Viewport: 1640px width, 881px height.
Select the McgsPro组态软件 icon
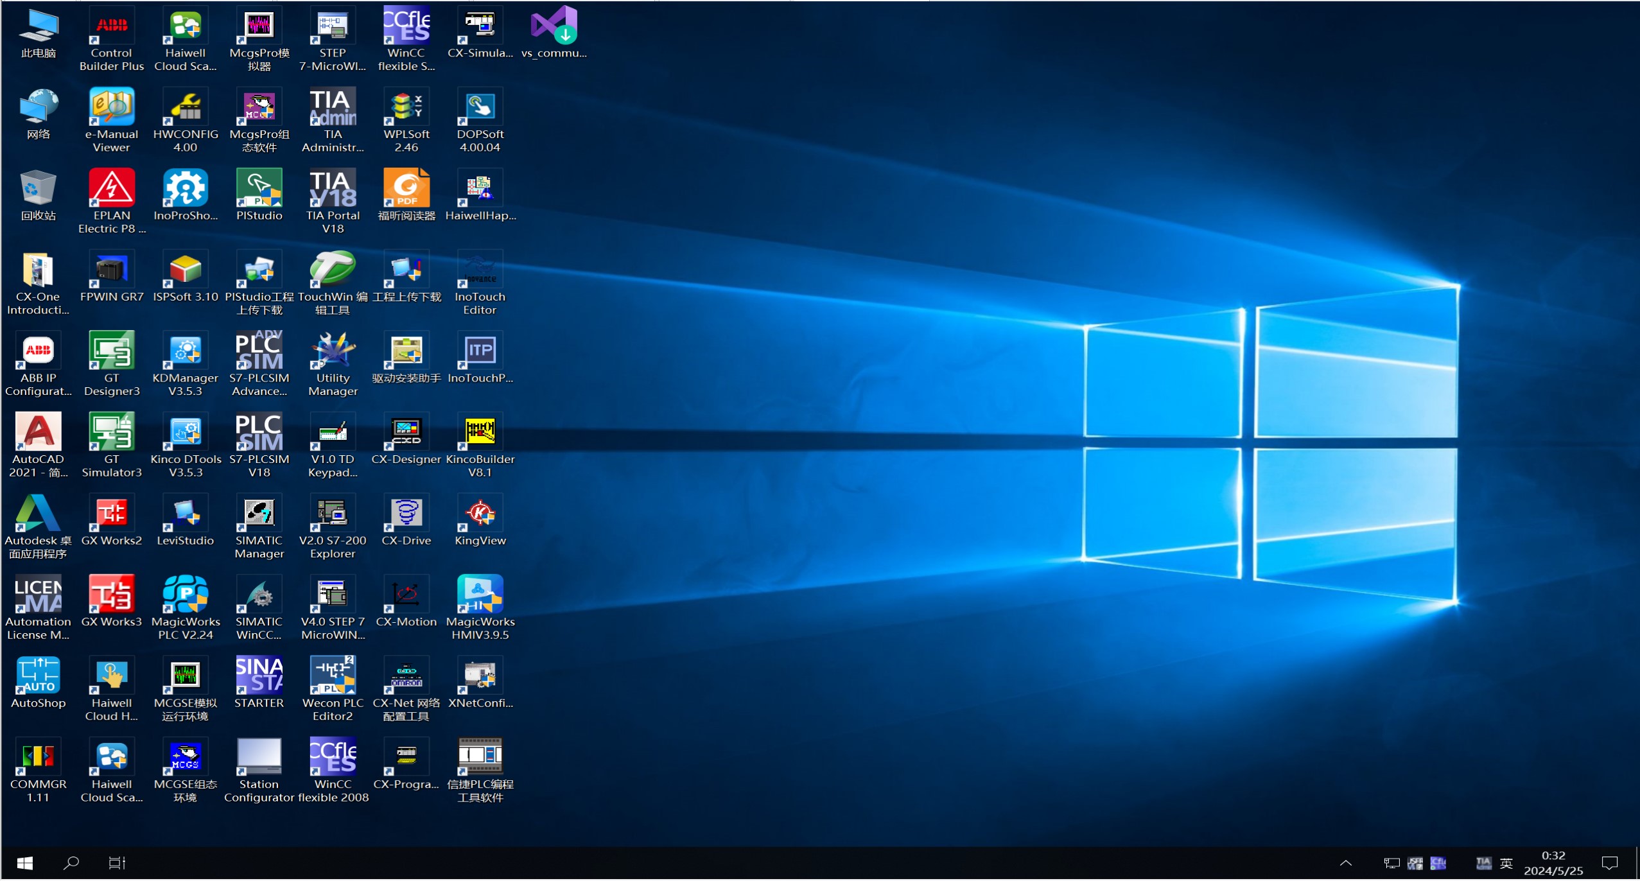pos(259,120)
